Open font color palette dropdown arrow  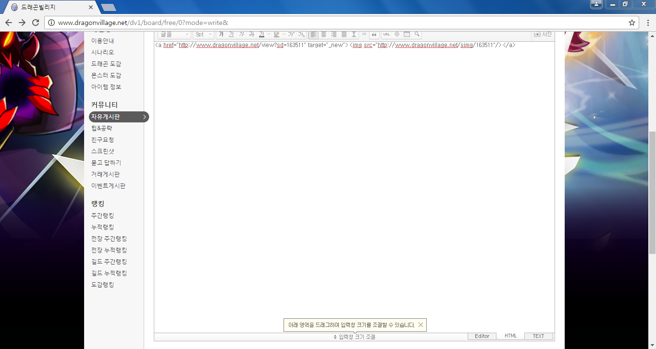269,34
